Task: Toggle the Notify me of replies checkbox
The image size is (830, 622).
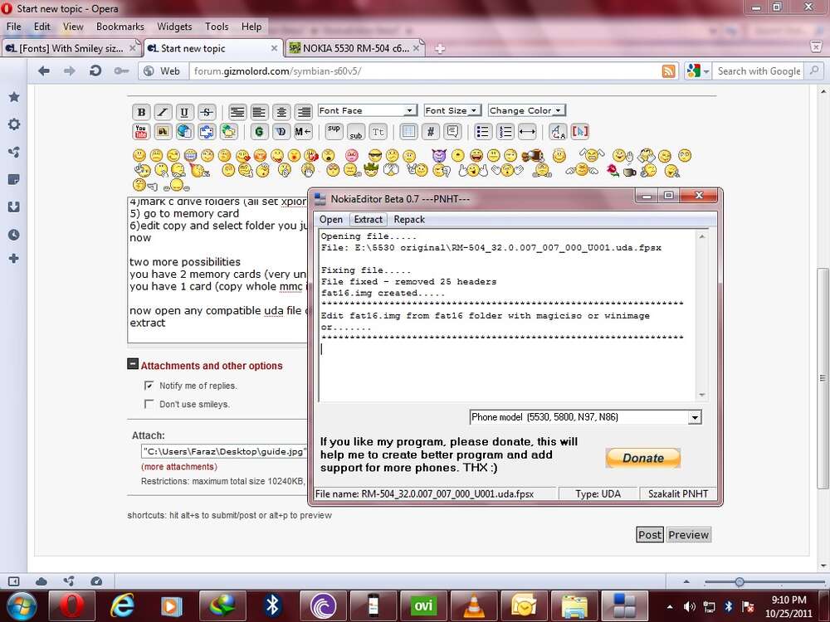Action: click(x=149, y=386)
